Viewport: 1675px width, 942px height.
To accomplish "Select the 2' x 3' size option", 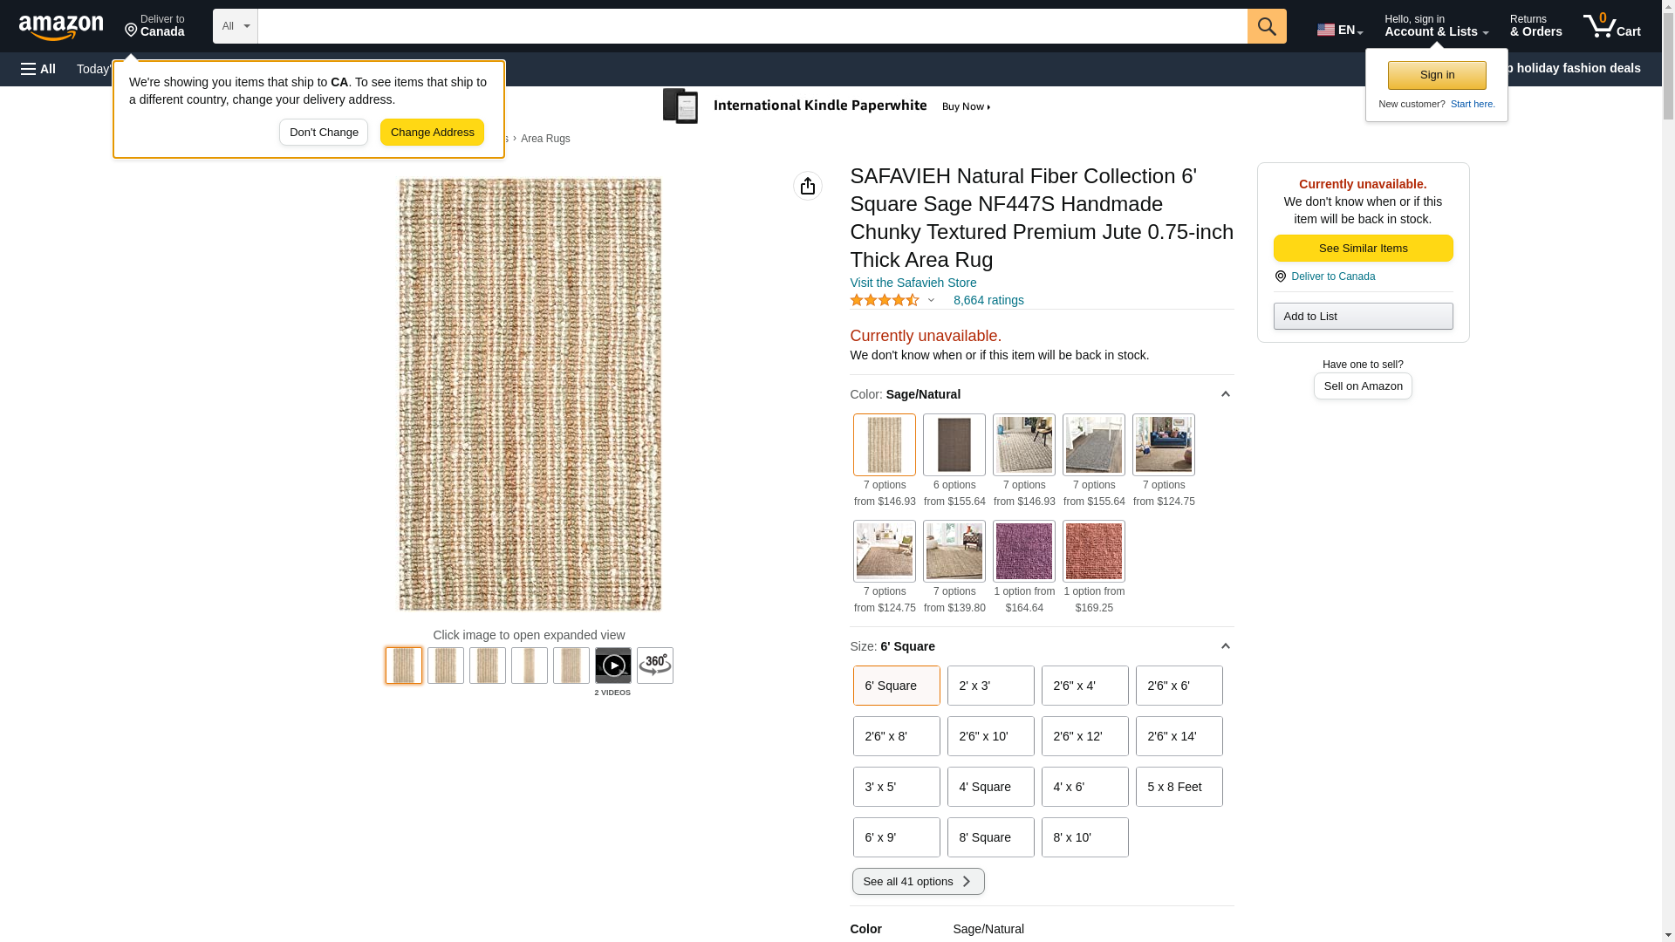I will click(990, 686).
